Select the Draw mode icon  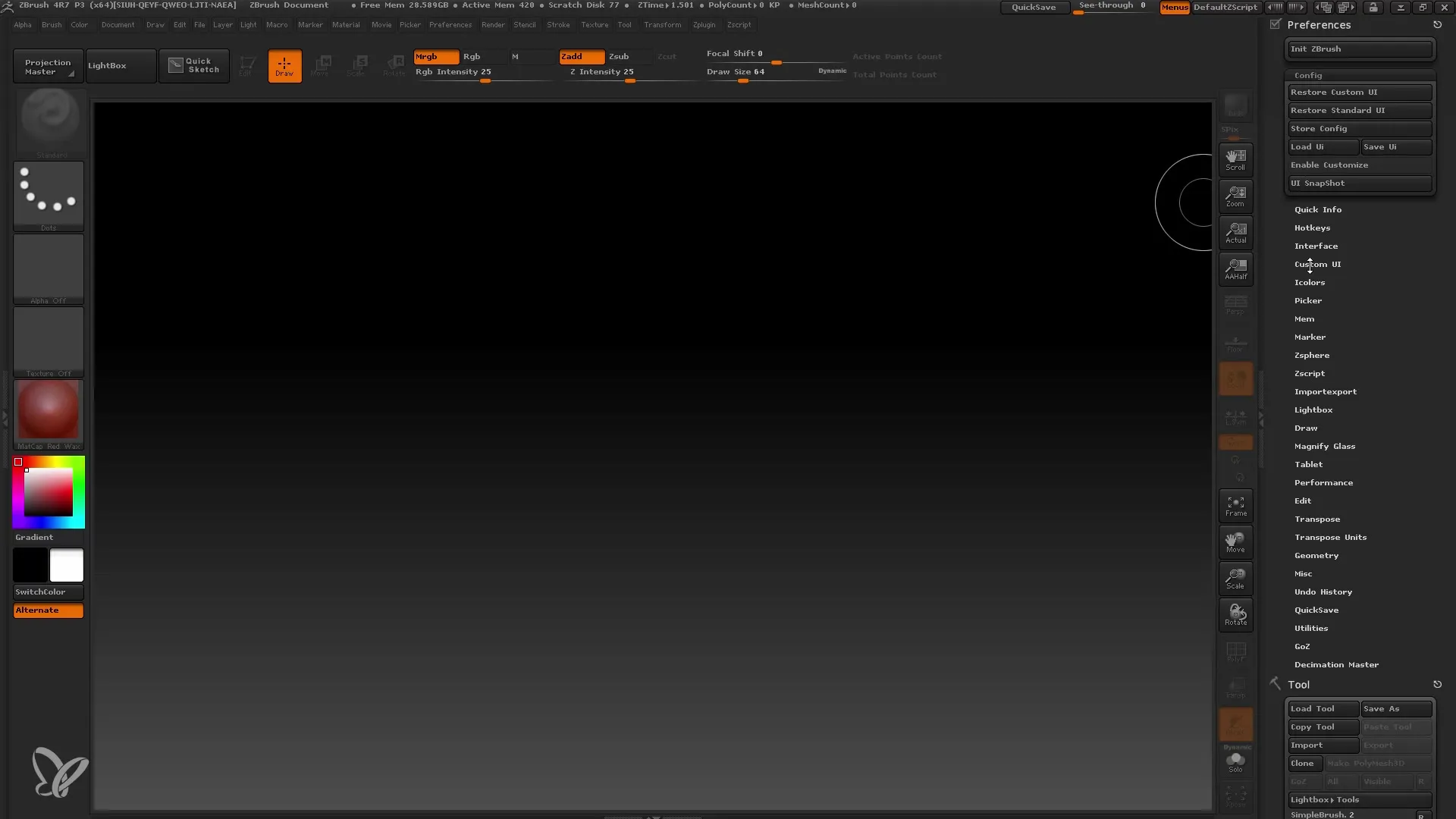tap(284, 65)
